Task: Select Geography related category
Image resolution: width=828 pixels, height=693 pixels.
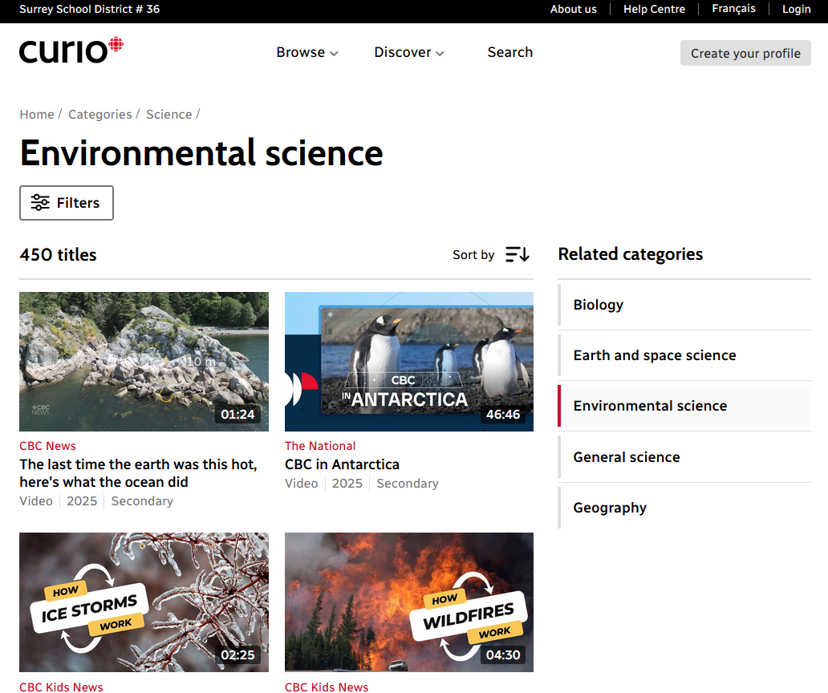Action: click(x=684, y=508)
